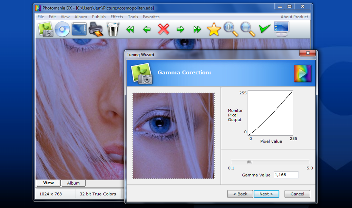Screen dimensions: 352x208
Task: Click the gamma curve graph
Action: point(270,113)
